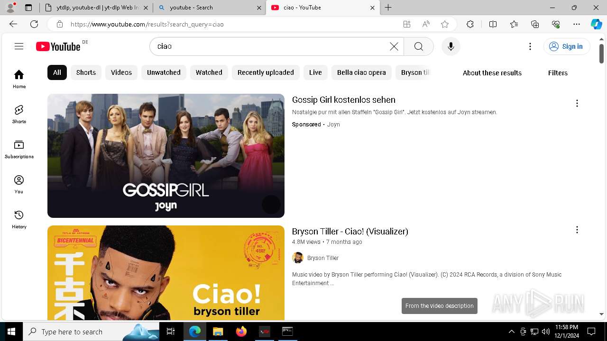Clear the search query with the X
Image resolution: width=607 pixels, height=341 pixels.
coord(394,46)
